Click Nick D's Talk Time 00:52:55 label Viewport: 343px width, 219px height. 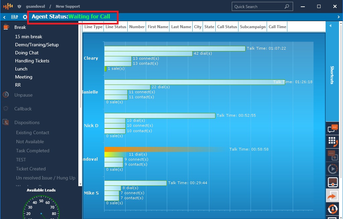[x=236, y=115]
